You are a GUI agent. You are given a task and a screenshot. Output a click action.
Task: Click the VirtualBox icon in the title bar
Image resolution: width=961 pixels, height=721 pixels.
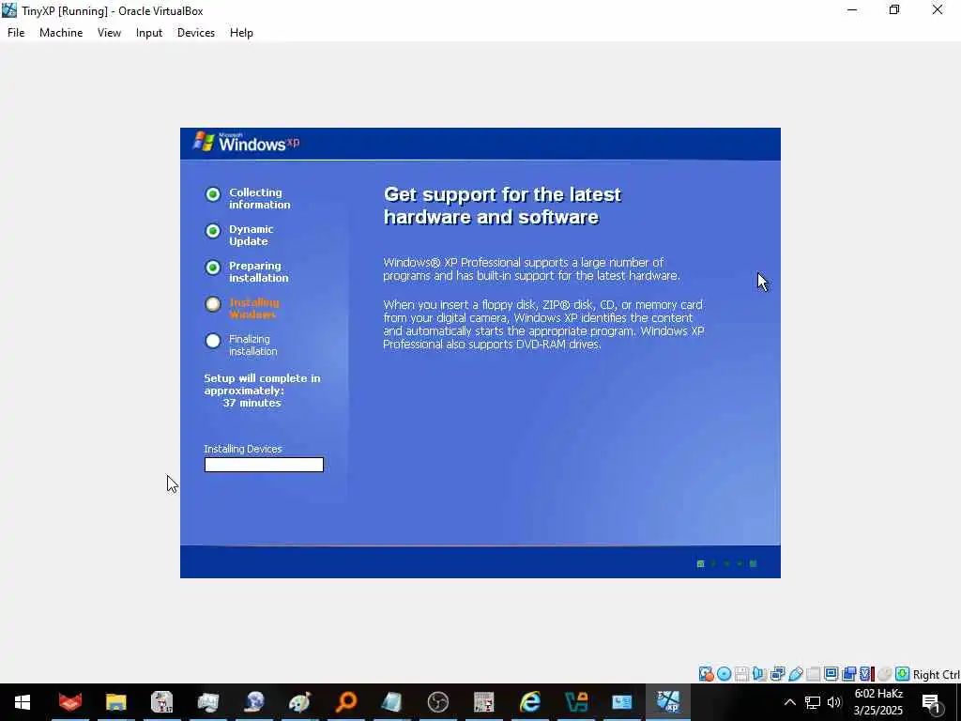point(9,10)
